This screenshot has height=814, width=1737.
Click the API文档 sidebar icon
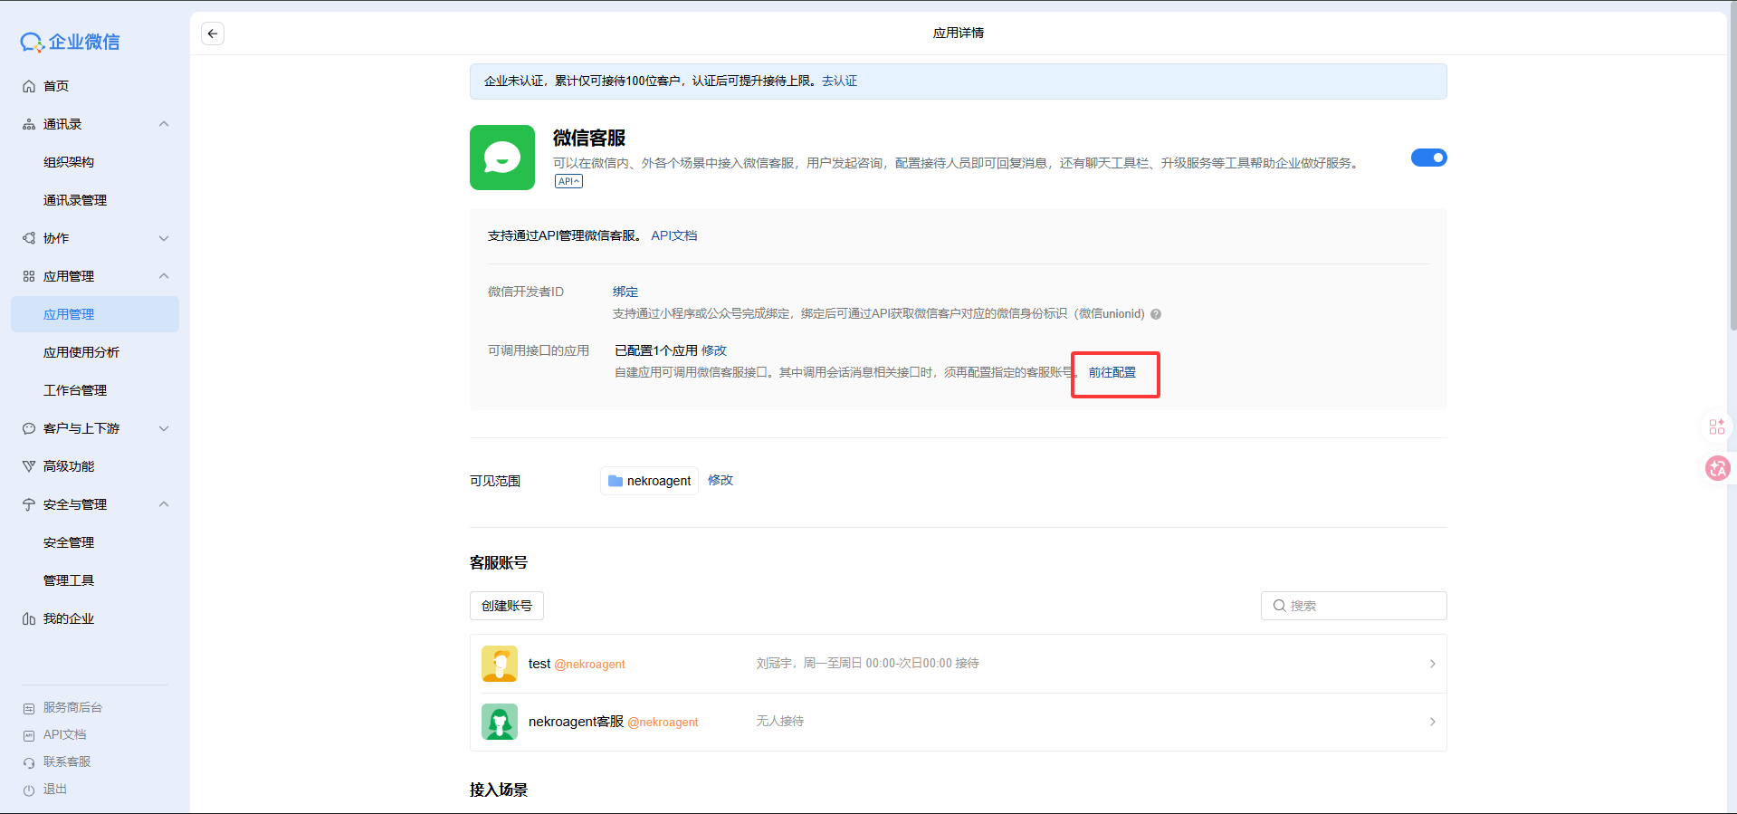click(x=29, y=735)
